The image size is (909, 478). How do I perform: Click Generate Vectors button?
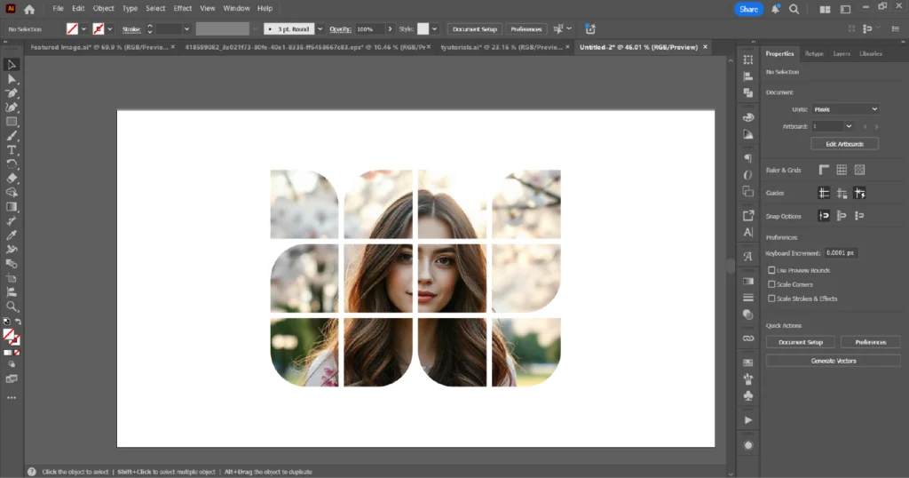833,361
